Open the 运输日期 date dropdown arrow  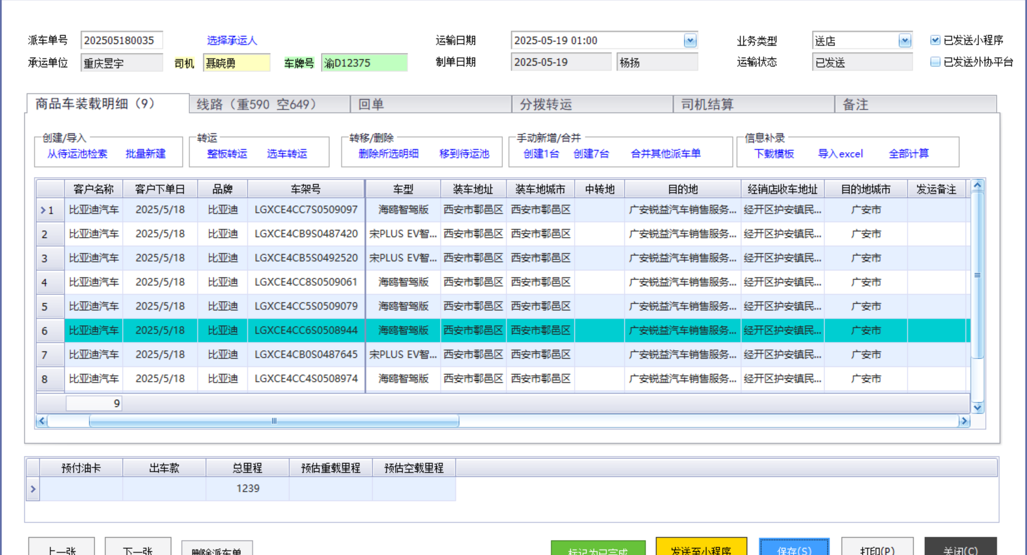690,41
